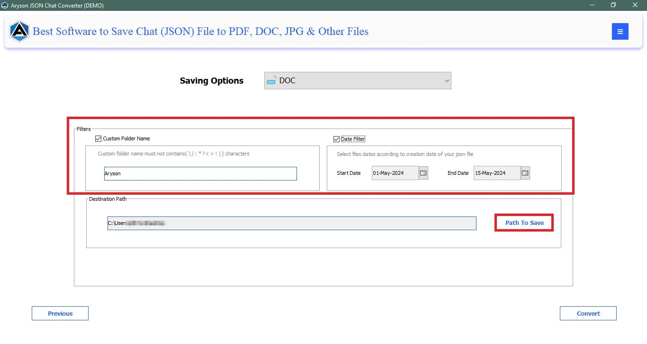The width and height of the screenshot is (647, 344).
Task: Click the Convert button
Action: point(588,313)
